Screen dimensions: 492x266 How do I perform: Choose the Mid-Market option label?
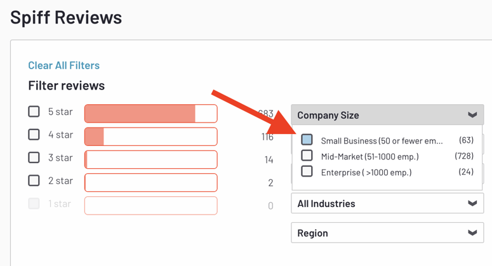coord(369,156)
